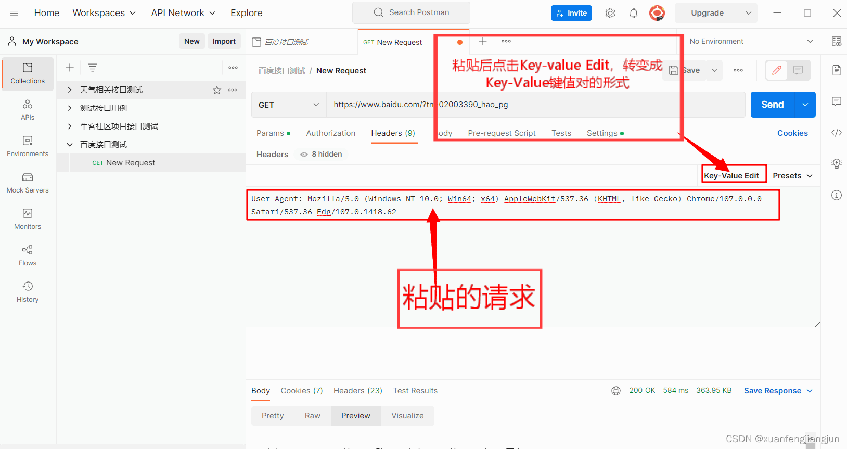
Task: Select the Pretty response view
Action: [x=273, y=416]
